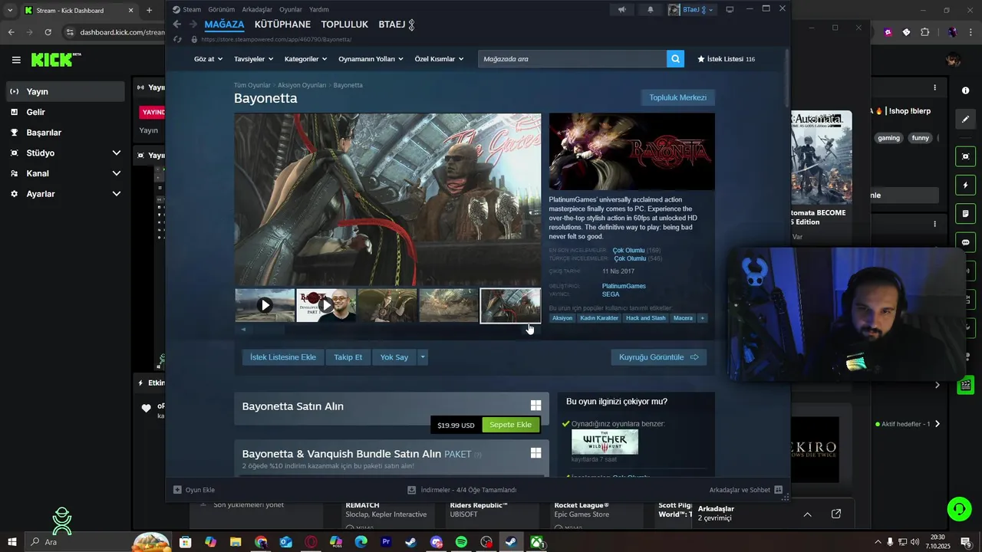Image resolution: width=982 pixels, height=552 pixels.
Task: Toggle the Kick hamburger menu
Action: tap(16, 60)
